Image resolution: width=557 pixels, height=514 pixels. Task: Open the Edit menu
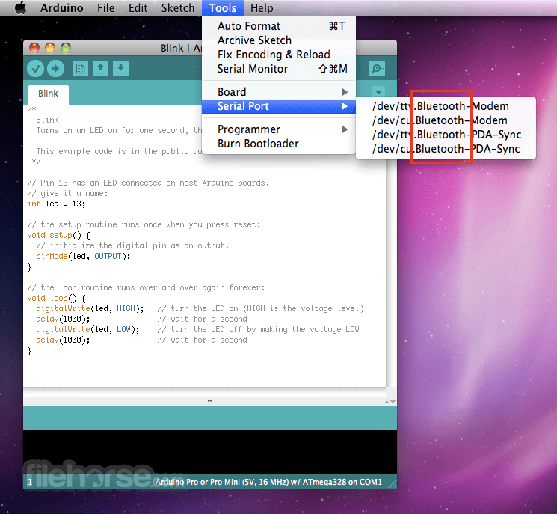point(138,7)
